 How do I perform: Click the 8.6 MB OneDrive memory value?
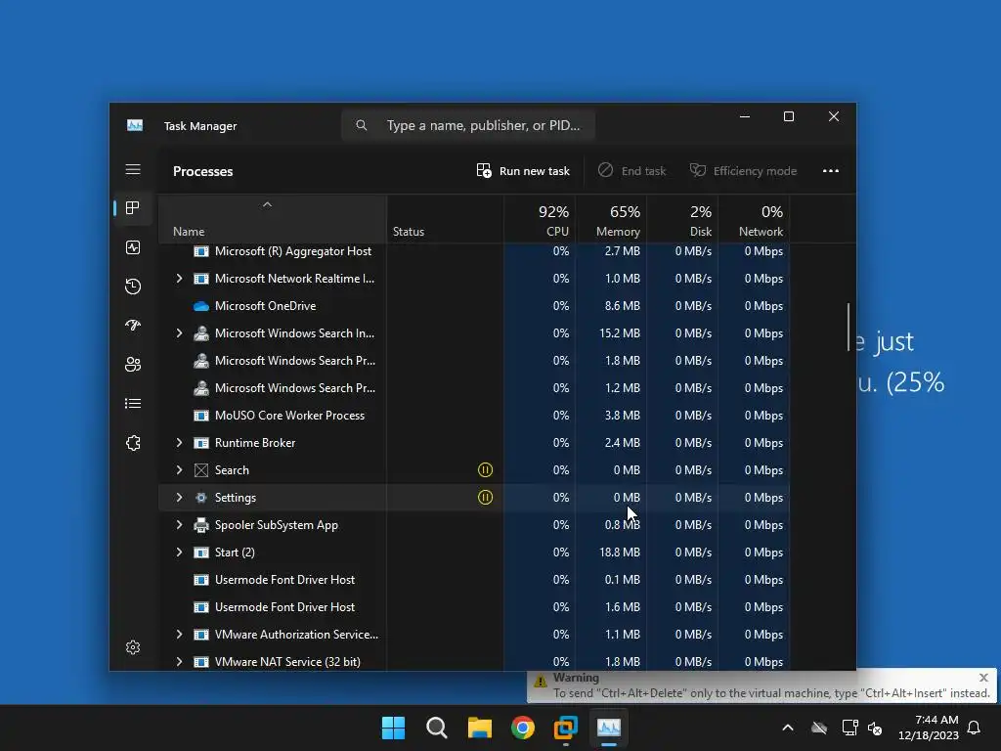coord(623,306)
